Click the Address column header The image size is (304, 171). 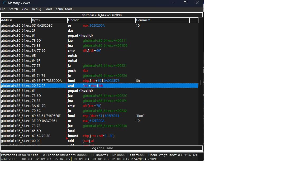tap(16, 20)
